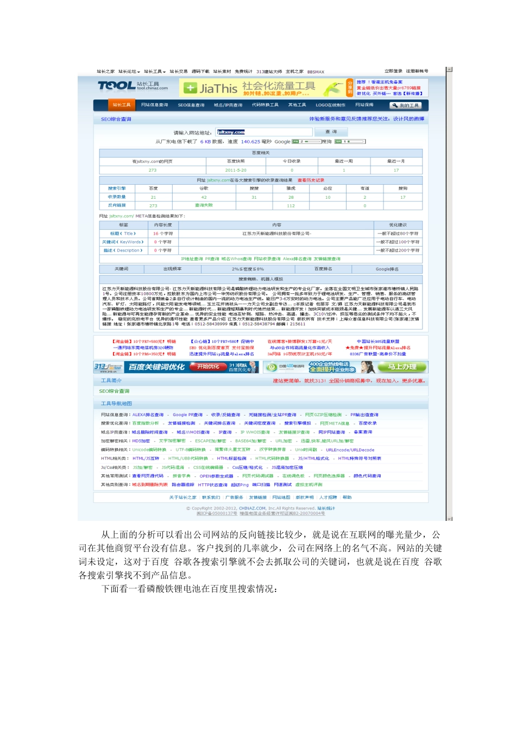The width and height of the screenshot is (516, 730).
Task: Open the 代码转换工具 nav tab
Action: click(x=265, y=105)
